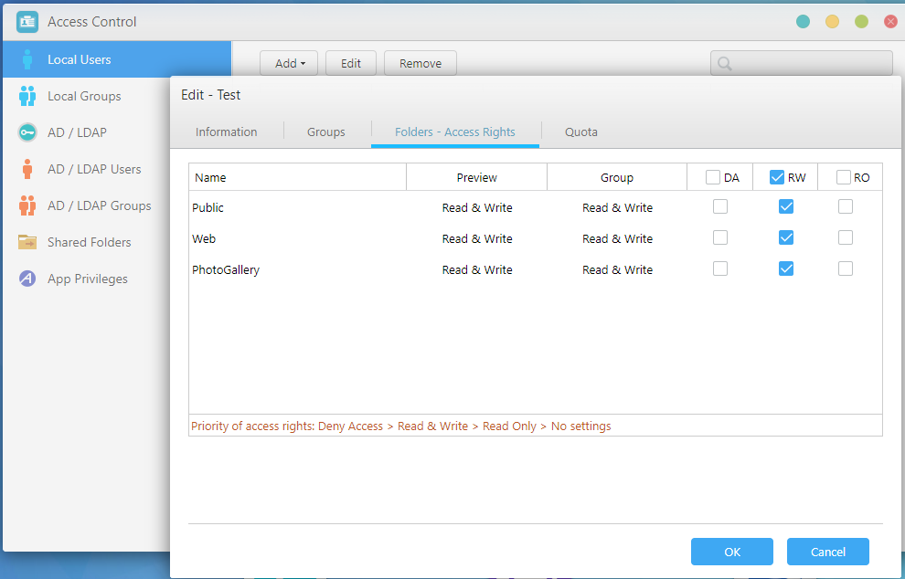Image resolution: width=905 pixels, height=579 pixels.
Task: Close the Access Control window
Action: (890, 22)
